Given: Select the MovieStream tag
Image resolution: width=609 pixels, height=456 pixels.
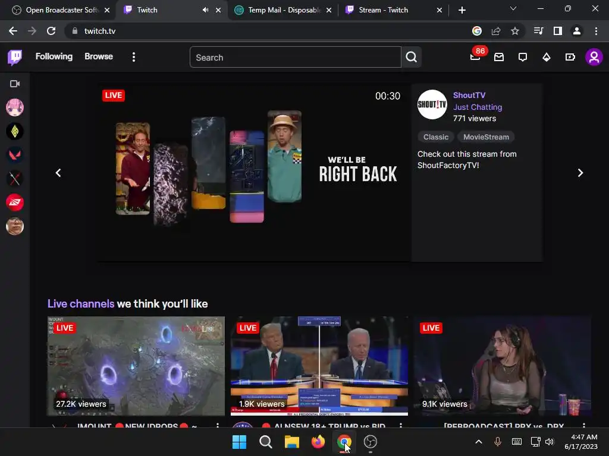Looking at the screenshot, I should (486, 137).
